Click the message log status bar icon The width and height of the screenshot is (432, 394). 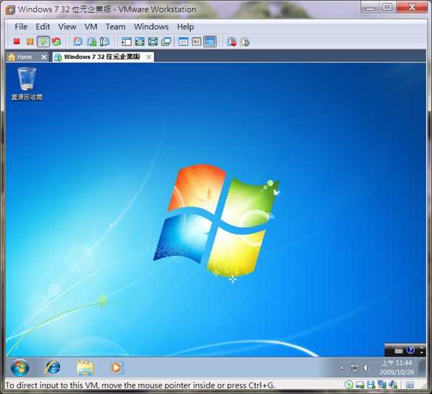point(410,385)
